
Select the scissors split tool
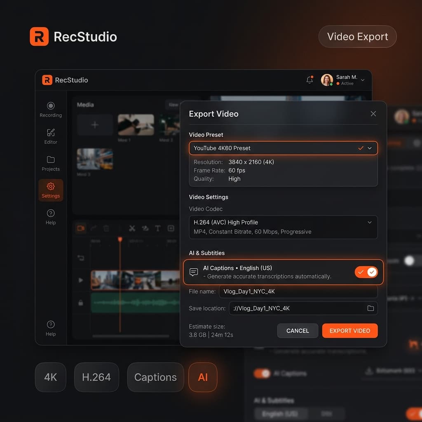pyautogui.click(x=132, y=228)
